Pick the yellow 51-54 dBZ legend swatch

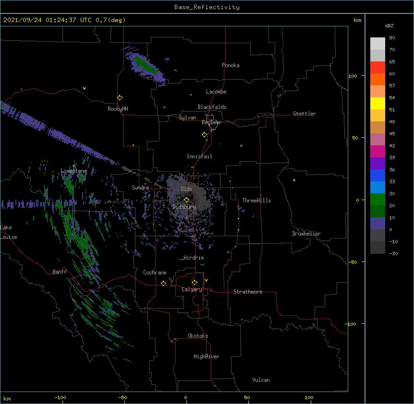377,103
